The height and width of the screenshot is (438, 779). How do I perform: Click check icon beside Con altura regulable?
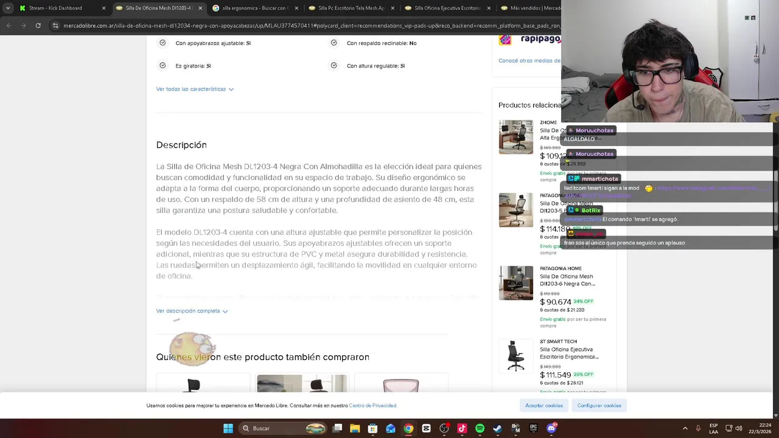click(x=334, y=65)
